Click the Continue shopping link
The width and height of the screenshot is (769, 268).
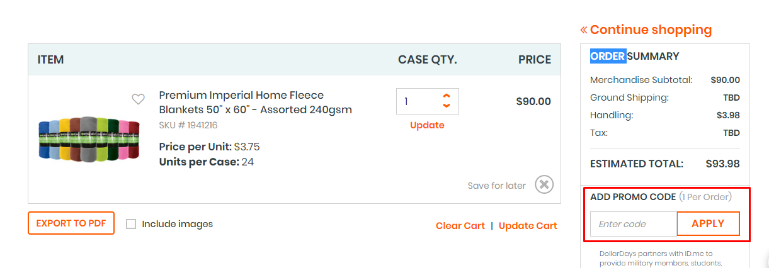[x=646, y=30]
